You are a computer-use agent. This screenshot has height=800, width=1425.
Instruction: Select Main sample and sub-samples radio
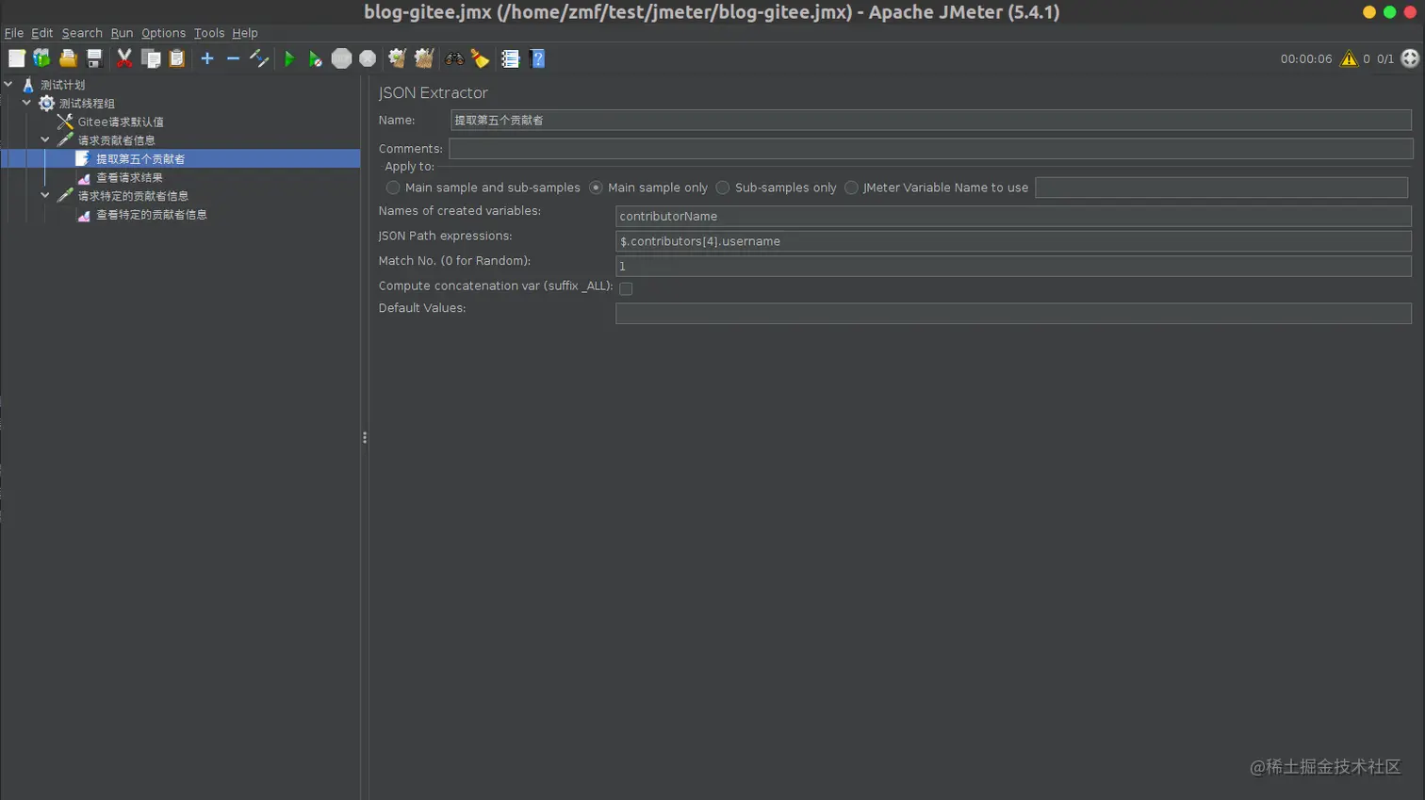click(393, 188)
